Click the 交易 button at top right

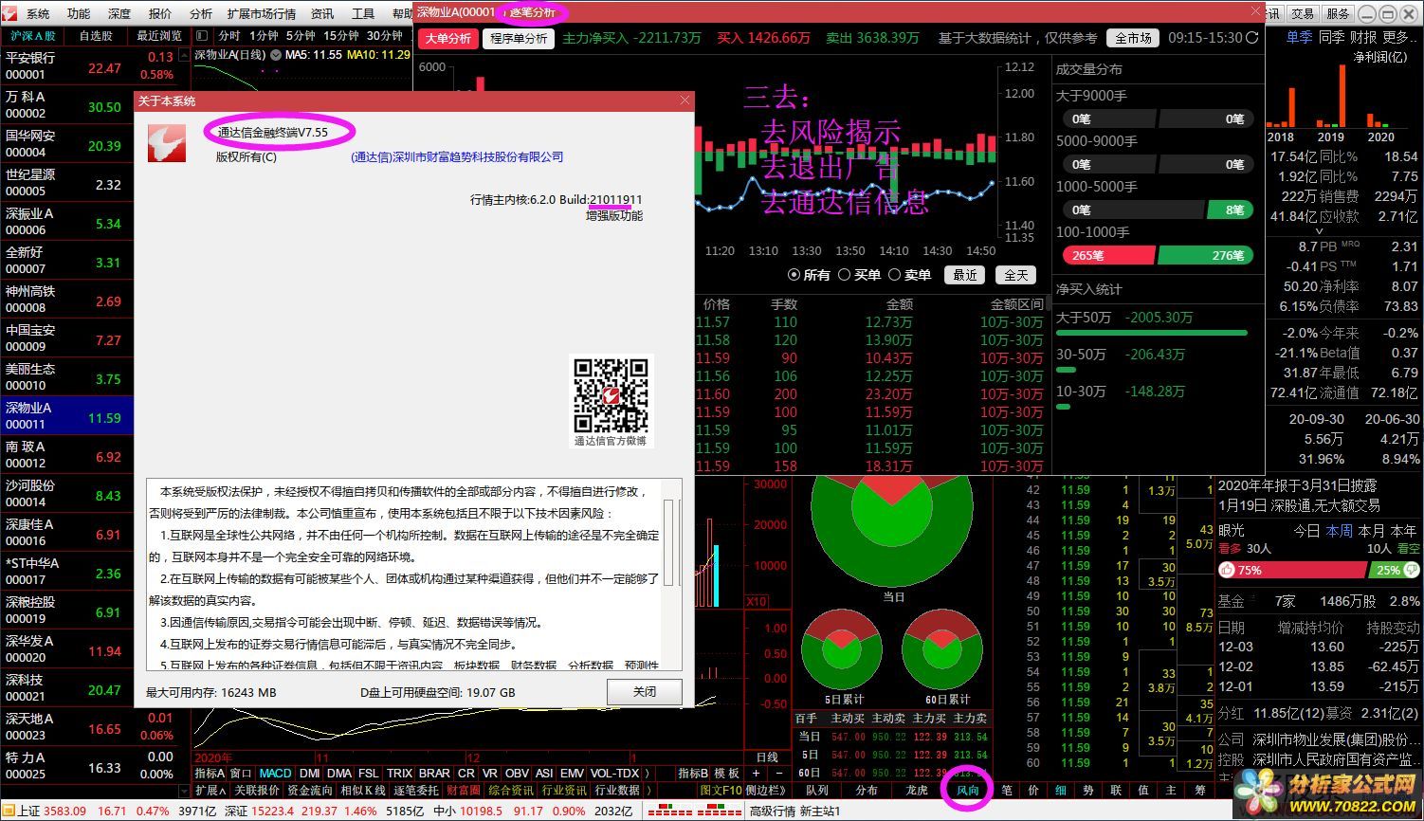1303,13
